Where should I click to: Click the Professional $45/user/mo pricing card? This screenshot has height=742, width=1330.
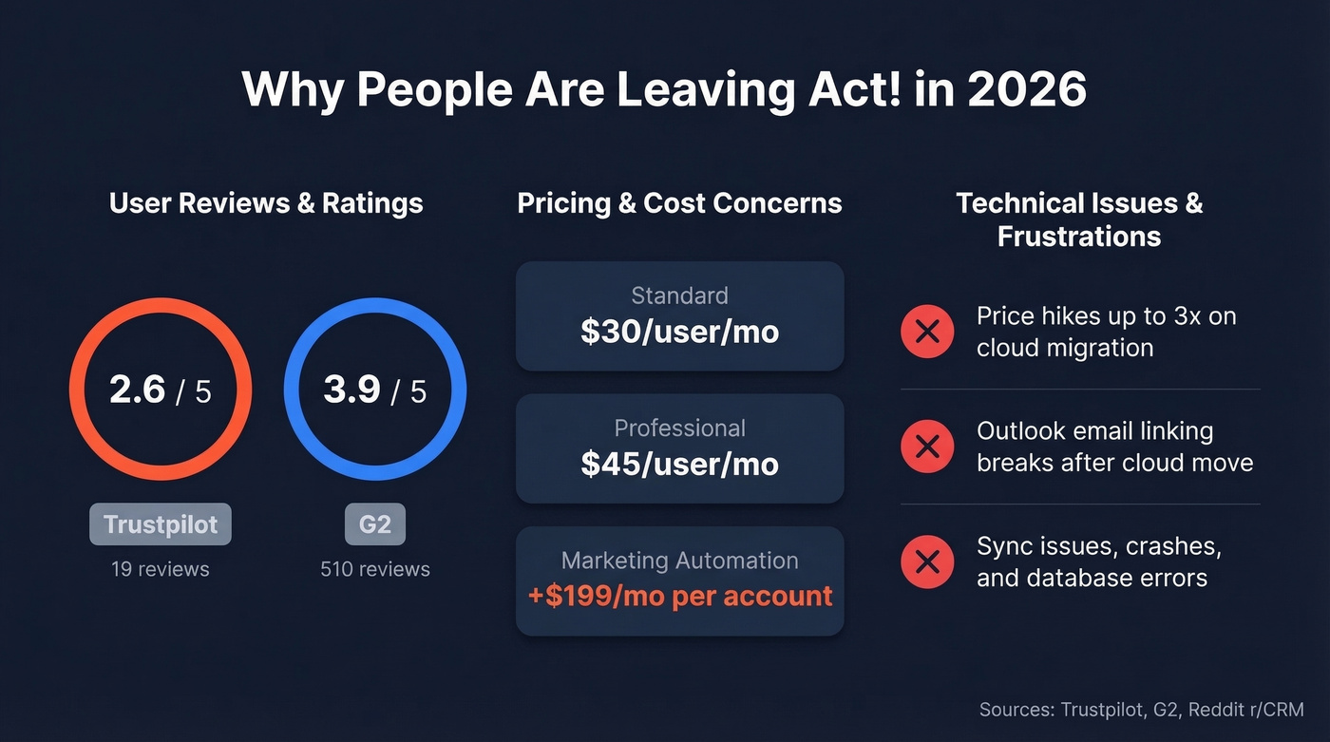(679, 448)
